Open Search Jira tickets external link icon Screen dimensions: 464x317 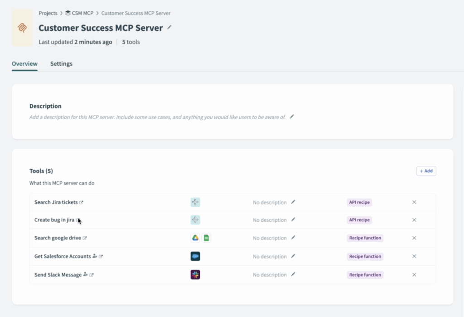point(82,202)
